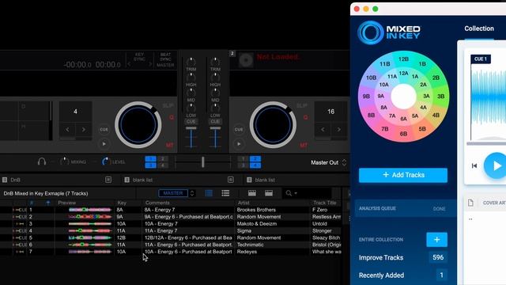506x285 pixels.
Task: Start playback on the left deck
Action: 104,144
